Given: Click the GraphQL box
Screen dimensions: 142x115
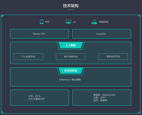Looking at the screenshot, I should pyautogui.click(x=102, y=34).
